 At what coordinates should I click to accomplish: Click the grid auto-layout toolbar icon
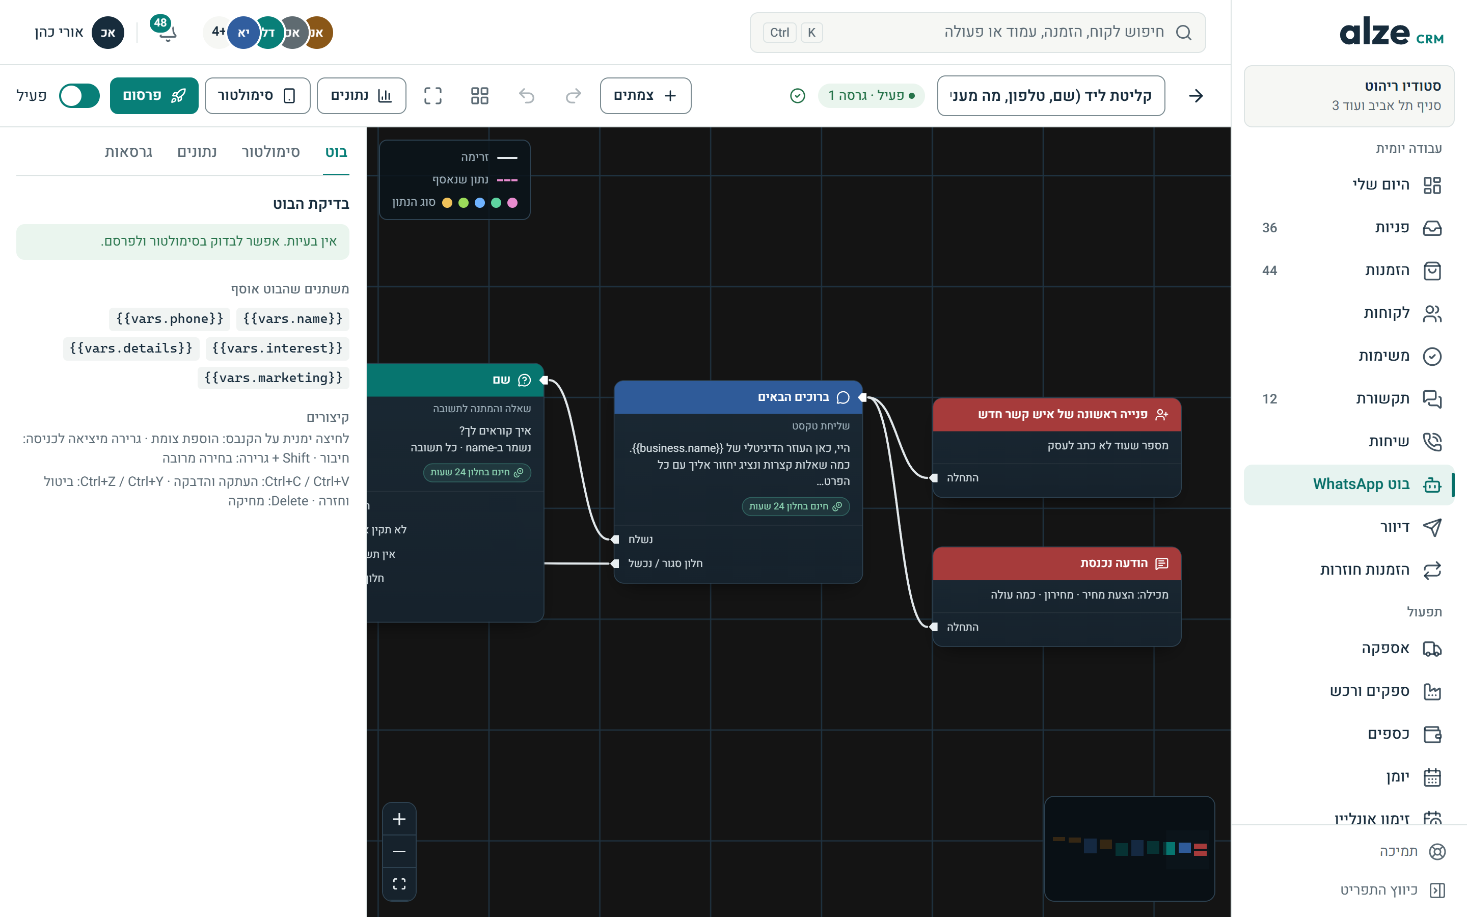coord(479,96)
